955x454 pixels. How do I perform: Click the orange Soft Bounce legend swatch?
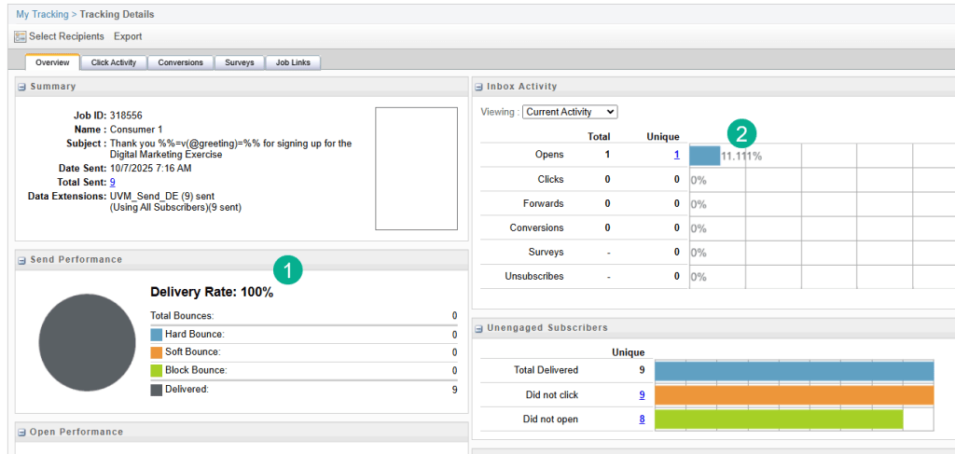tap(156, 352)
